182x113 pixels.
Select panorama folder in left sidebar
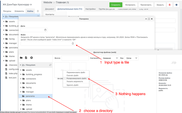(x=13, y=48)
